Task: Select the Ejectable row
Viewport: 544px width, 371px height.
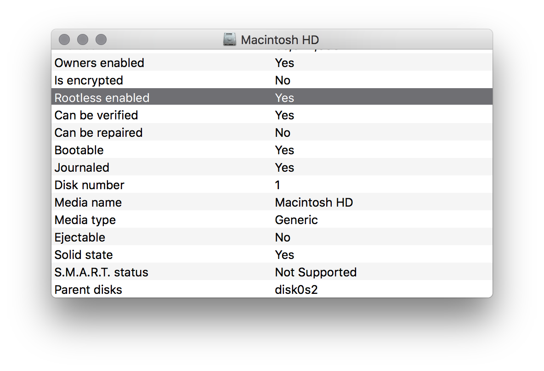Action: point(272,237)
